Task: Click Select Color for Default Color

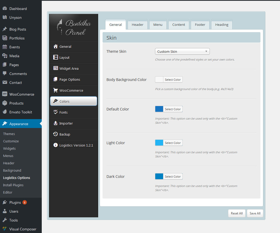Action: pos(173,109)
